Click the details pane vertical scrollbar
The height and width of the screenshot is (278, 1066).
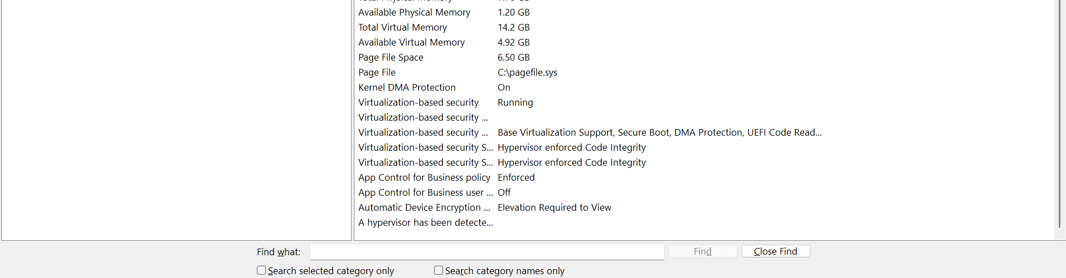[x=1059, y=111]
